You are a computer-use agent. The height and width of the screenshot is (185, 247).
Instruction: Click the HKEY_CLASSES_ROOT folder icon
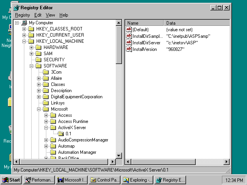(x=31, y=29)
